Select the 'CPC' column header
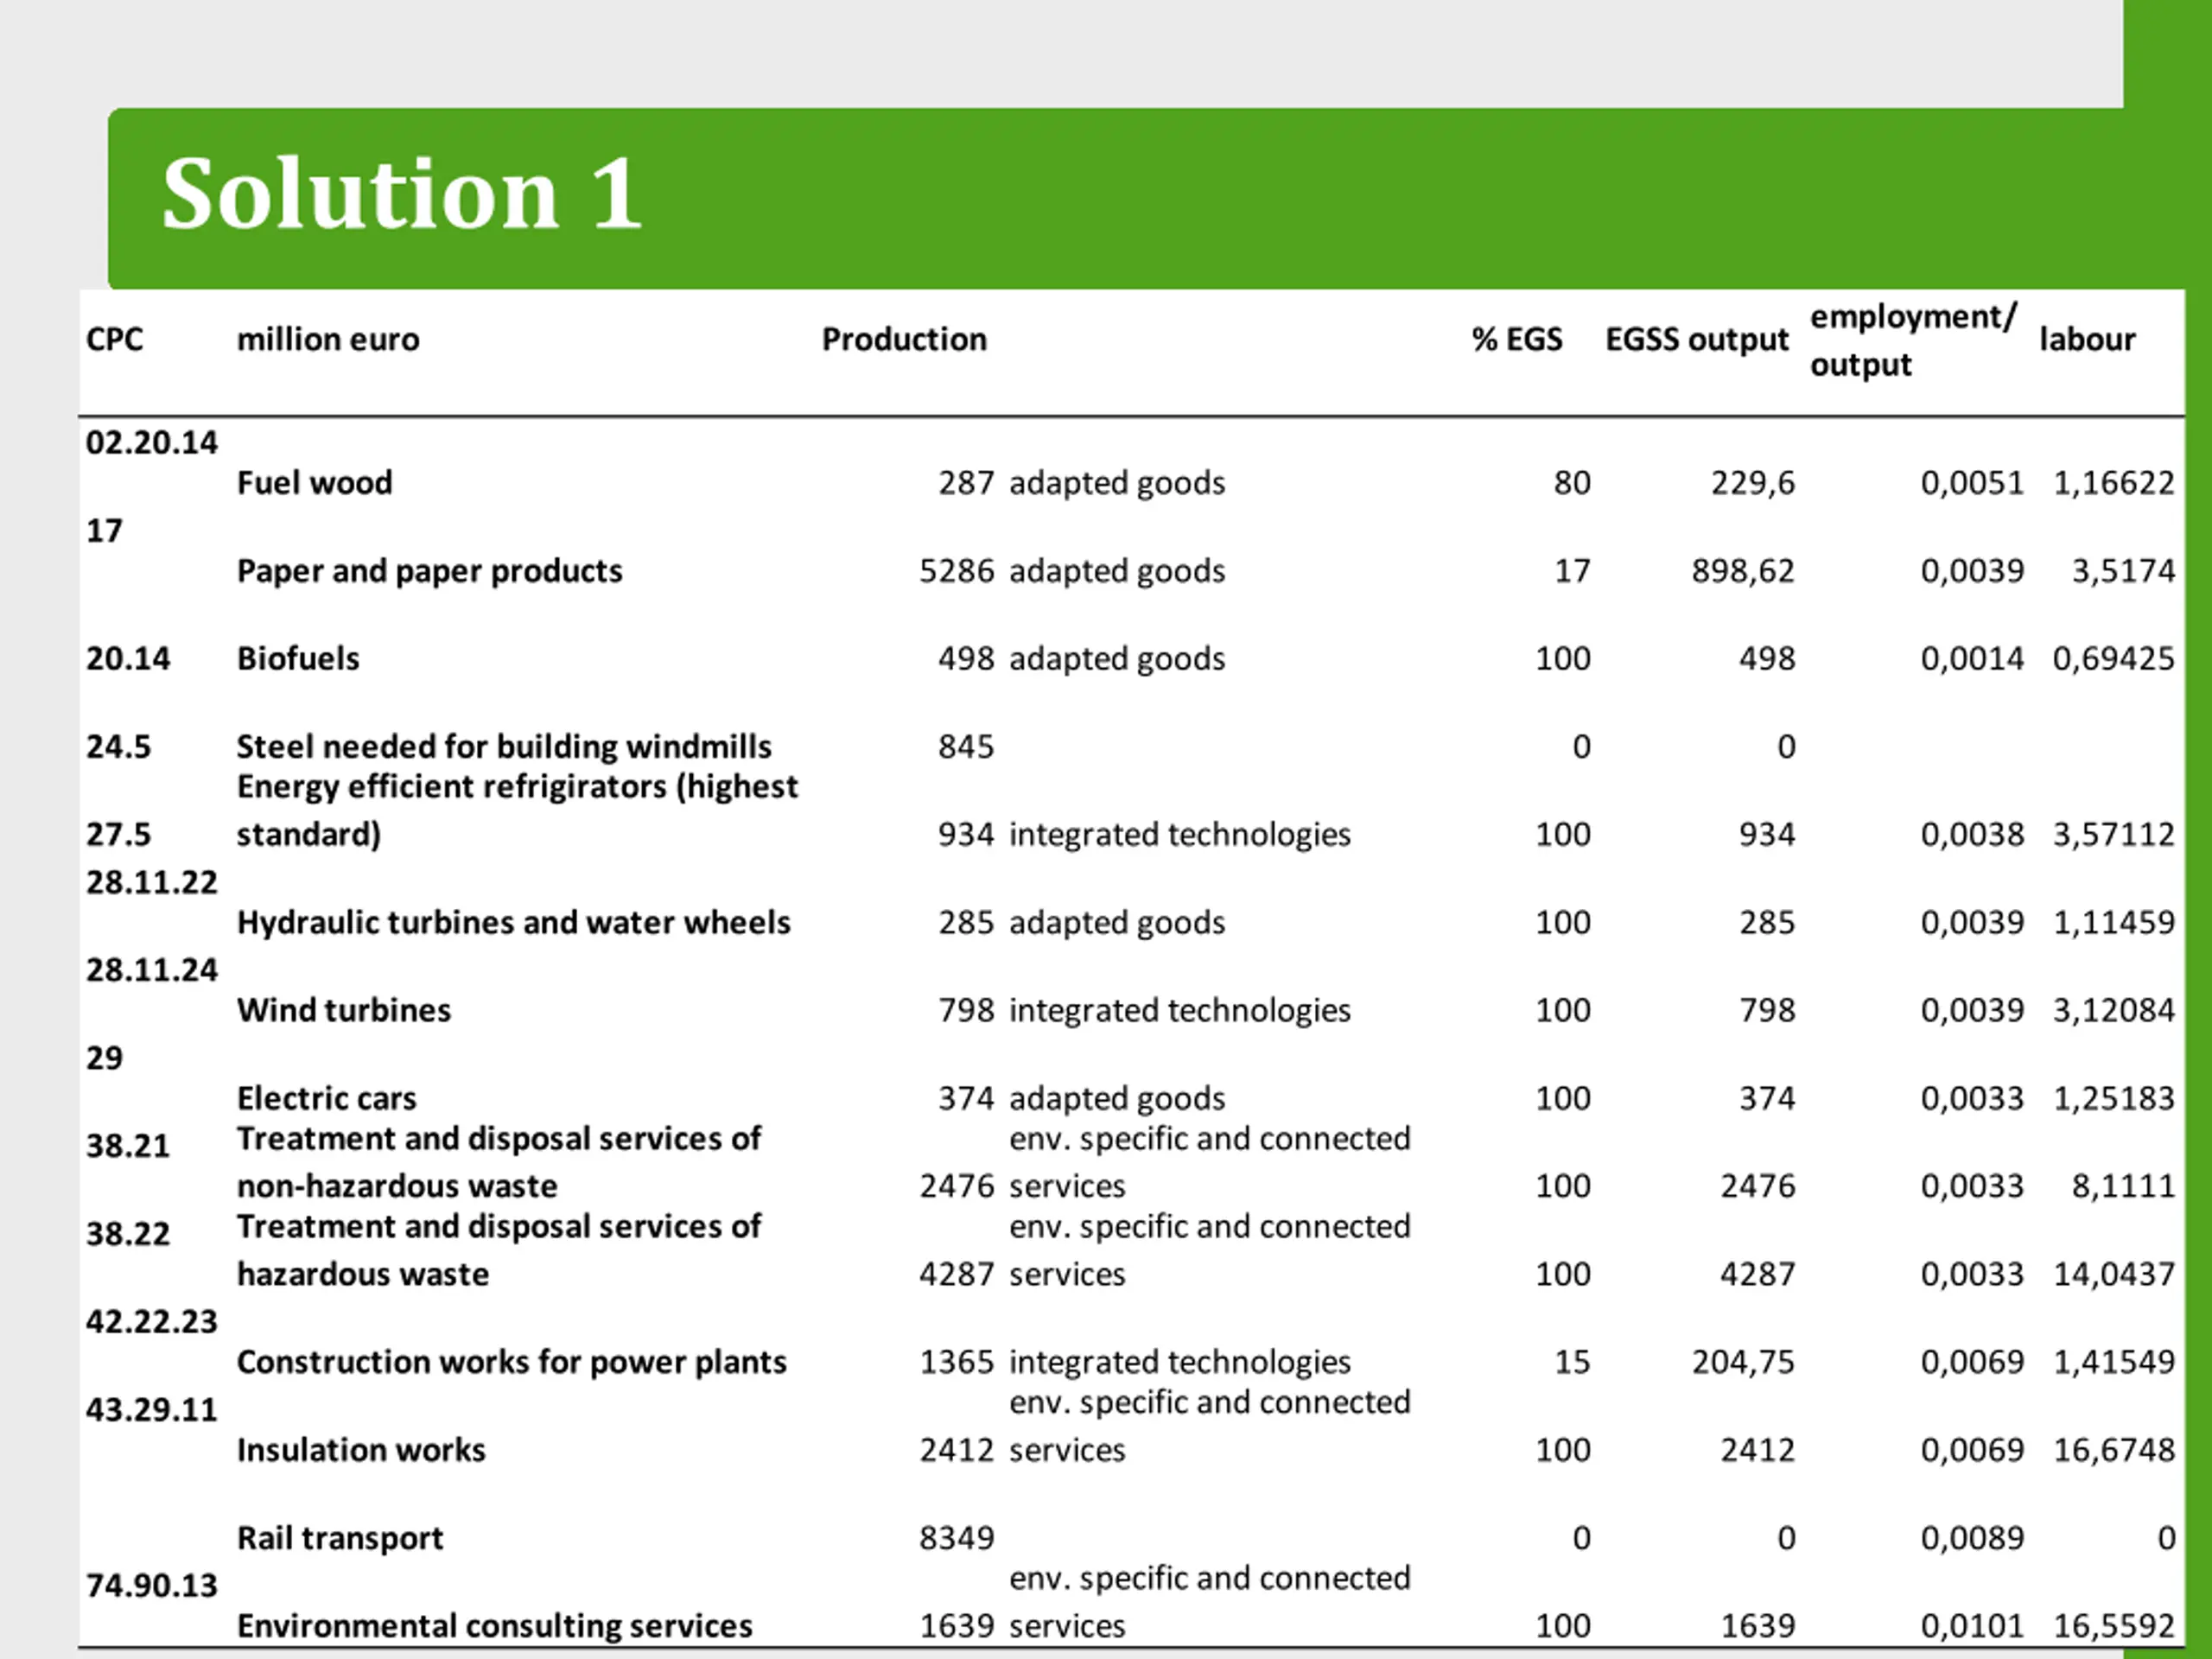Viewport: 2212px width, 1659px height. pyautogui.click(x=114, y=339)
